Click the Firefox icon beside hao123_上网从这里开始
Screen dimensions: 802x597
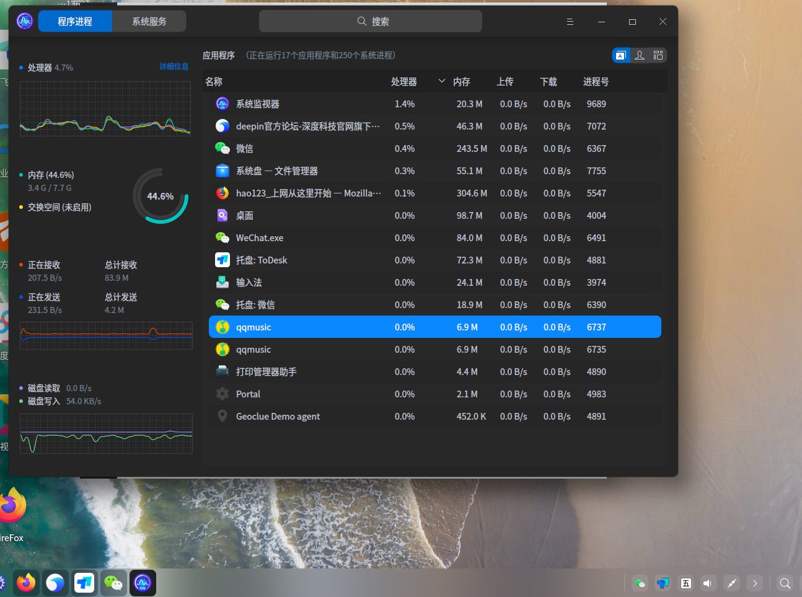223,193
